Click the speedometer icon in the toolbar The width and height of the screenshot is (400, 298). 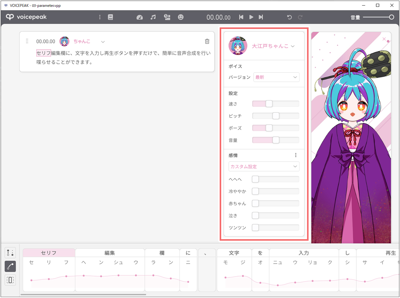(140, 17)
